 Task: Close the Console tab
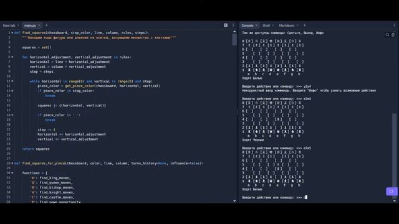pos(256,26)
